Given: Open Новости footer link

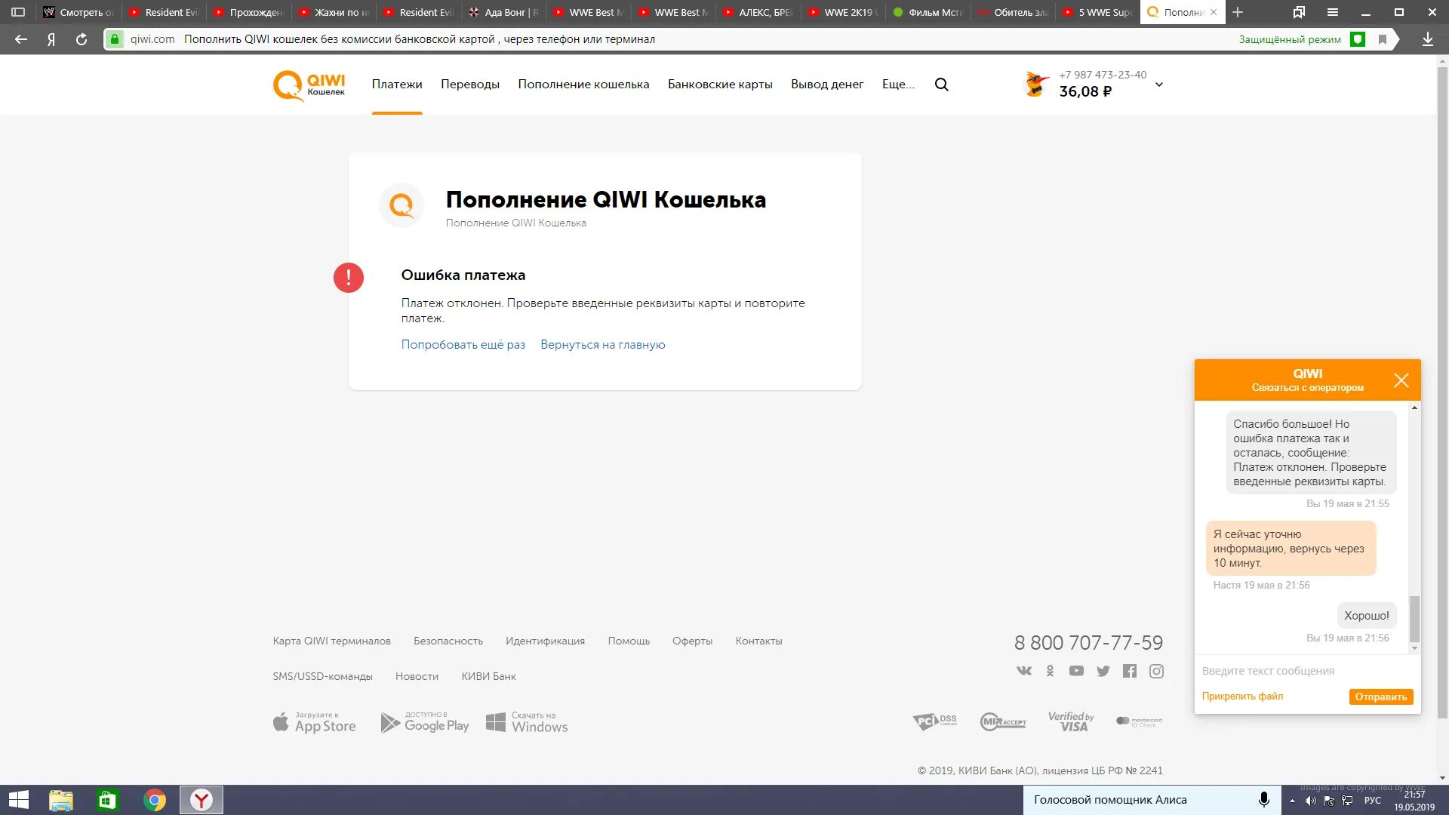Looking at the screenshot, I should (x=417, y=676).
